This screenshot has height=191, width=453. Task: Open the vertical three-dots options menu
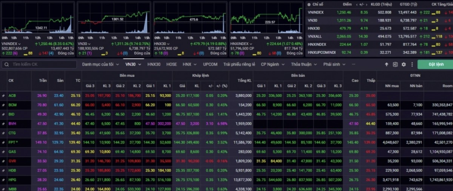click(x=412, y=65)
